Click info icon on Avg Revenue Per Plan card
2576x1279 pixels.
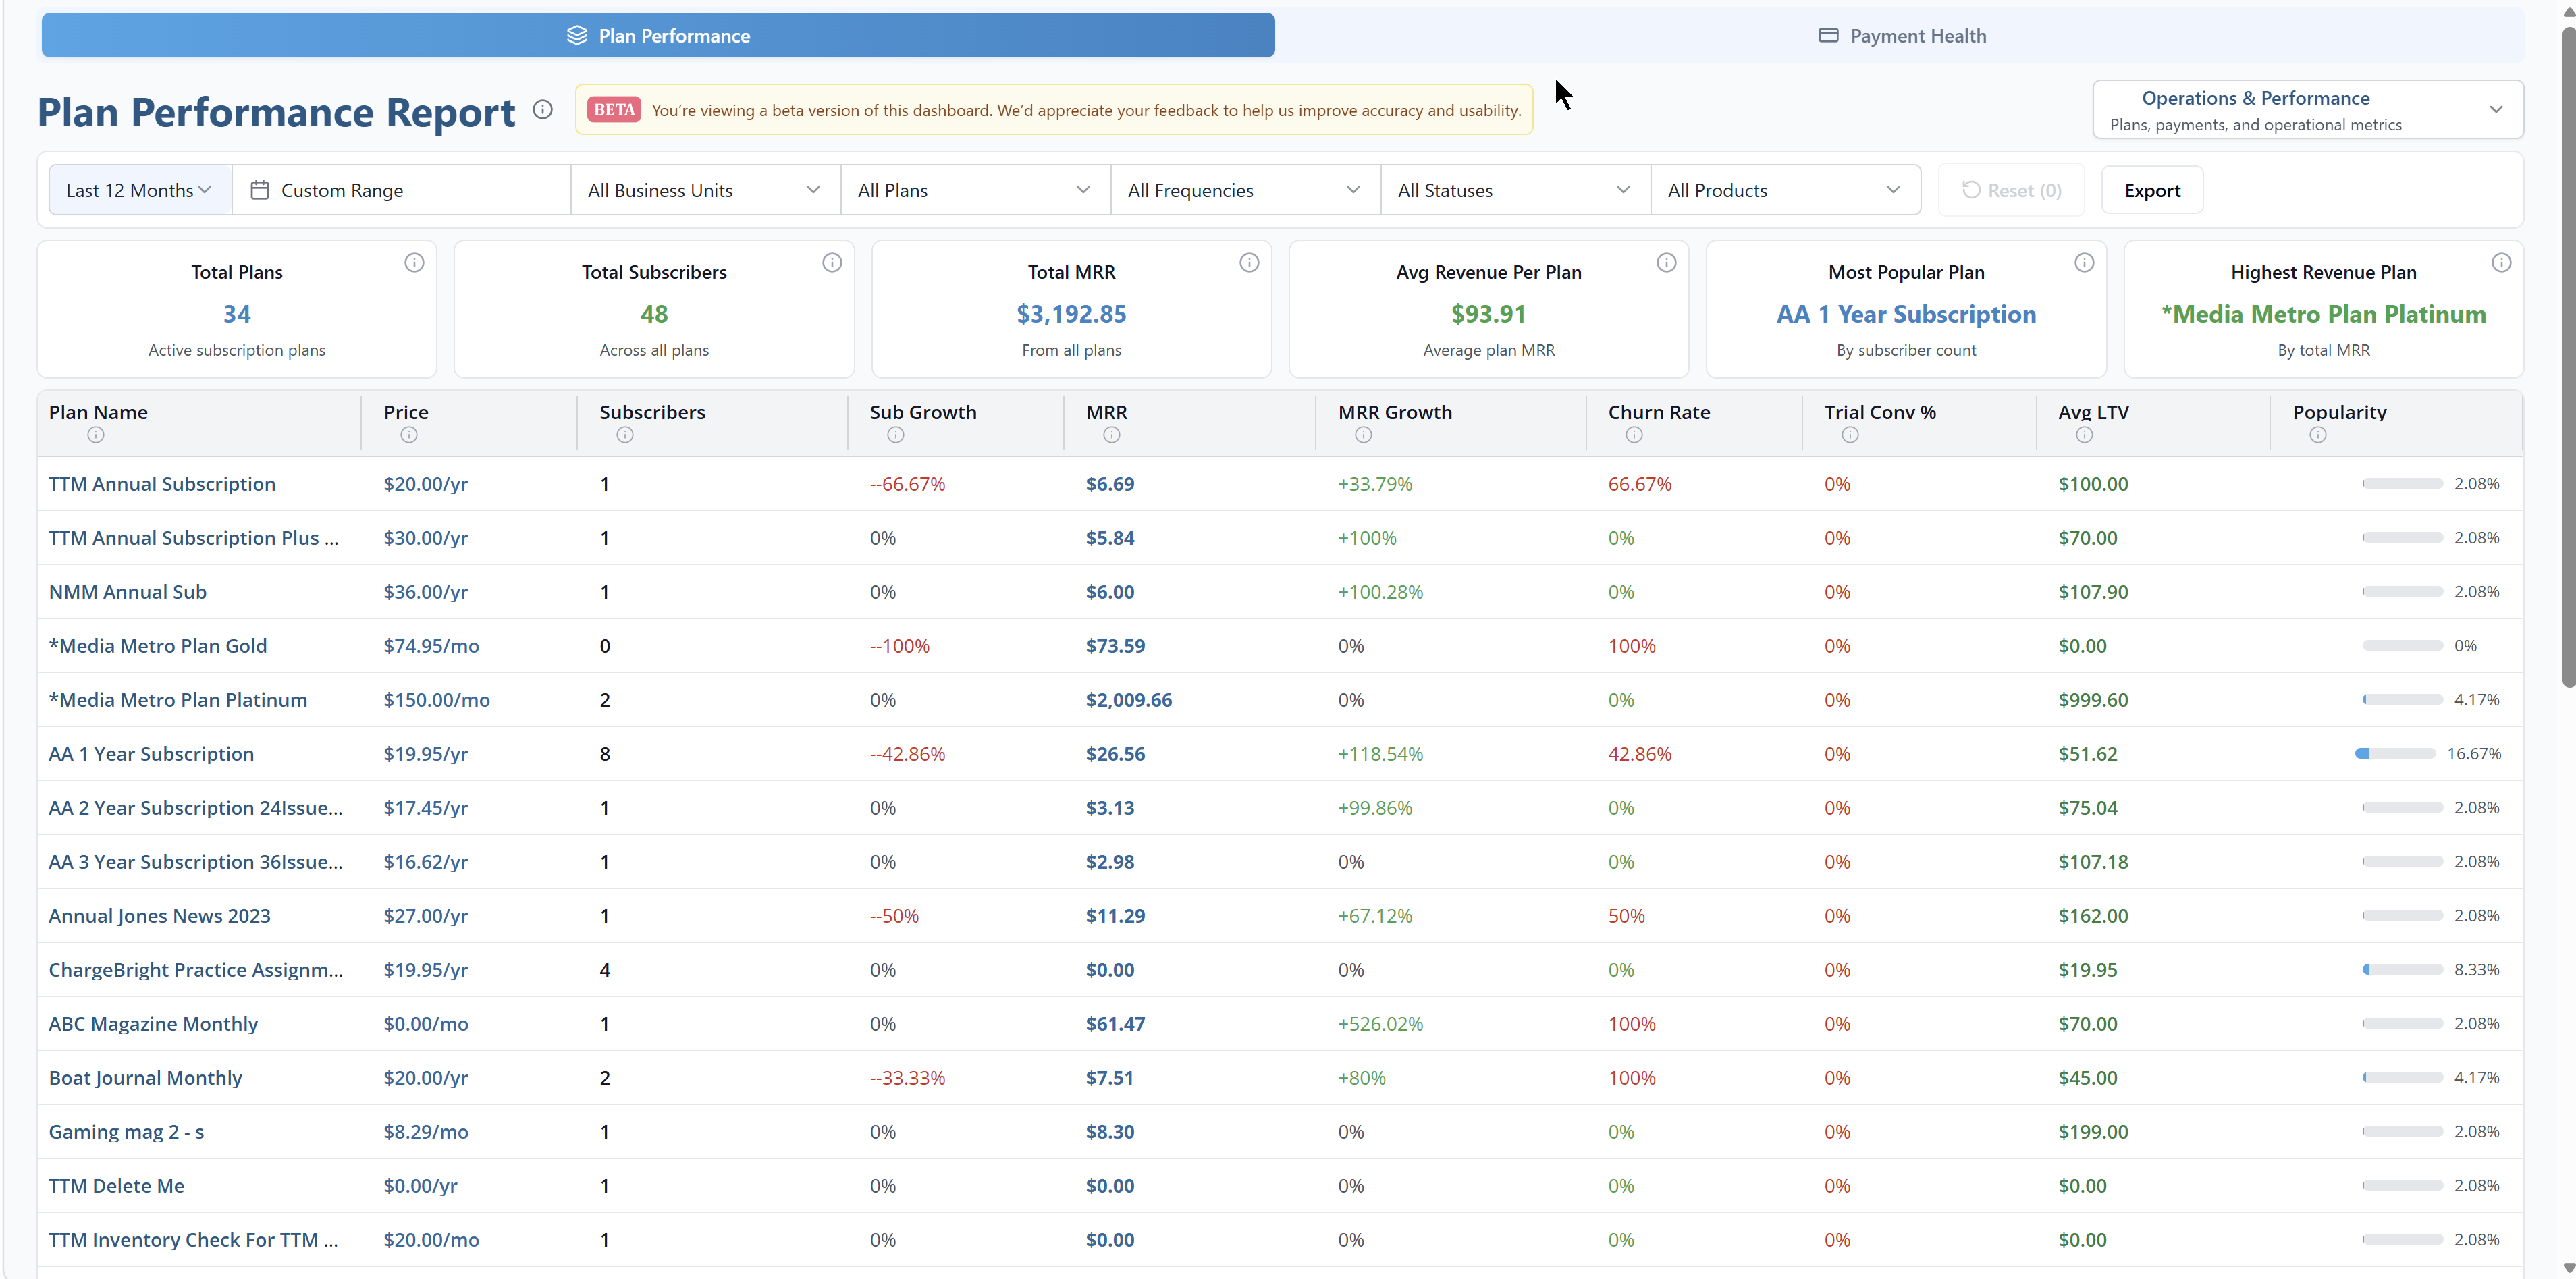click(x=1666, y=262)
